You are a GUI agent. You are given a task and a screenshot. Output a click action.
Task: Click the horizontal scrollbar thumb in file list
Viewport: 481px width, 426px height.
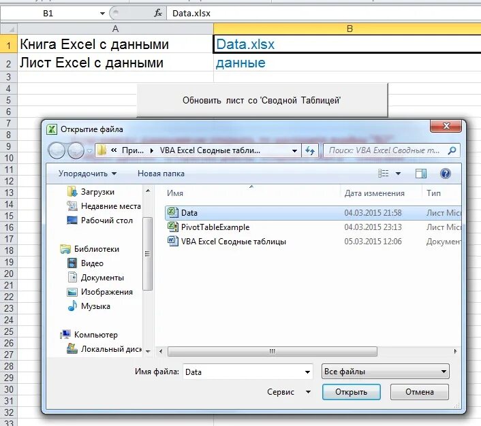(272, 351)
